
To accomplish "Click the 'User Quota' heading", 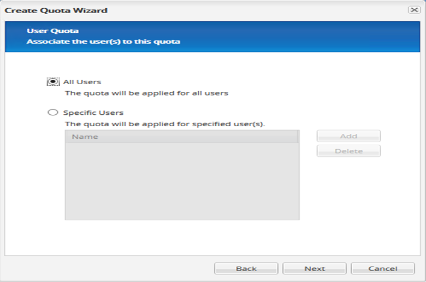I will [45, 31].
